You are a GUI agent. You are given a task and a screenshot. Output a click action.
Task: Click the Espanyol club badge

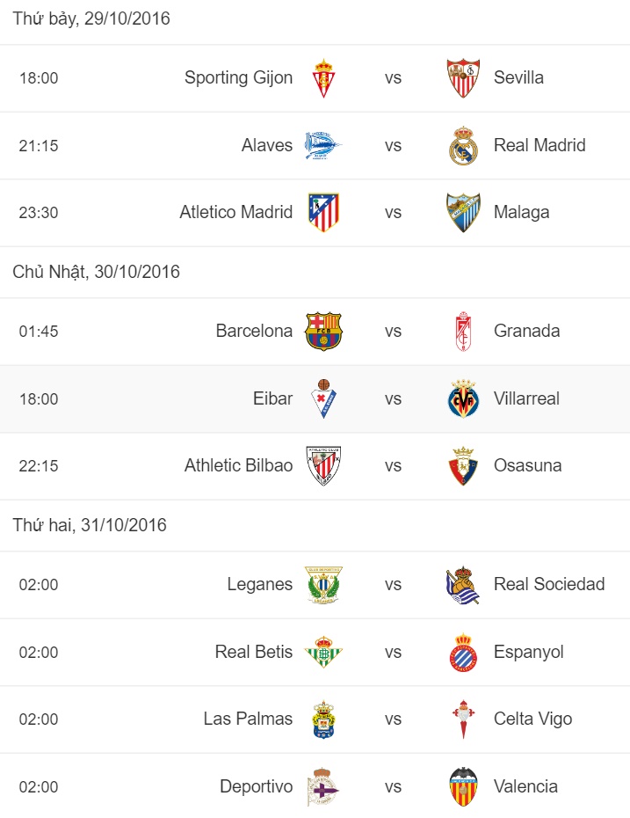[x=463, y=651]
